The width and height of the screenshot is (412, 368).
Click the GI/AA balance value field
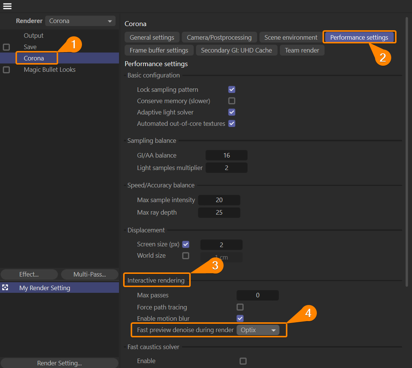pyautogui.click(x=226, y=155)
